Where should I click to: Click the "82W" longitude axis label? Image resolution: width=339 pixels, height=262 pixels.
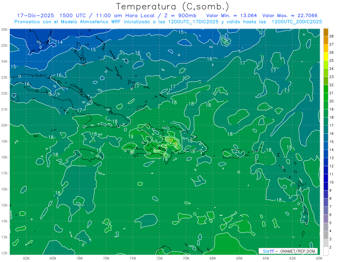(26, 258)
